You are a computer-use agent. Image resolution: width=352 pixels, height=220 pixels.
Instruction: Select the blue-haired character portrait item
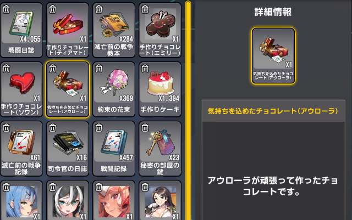[x=21, y=200]
